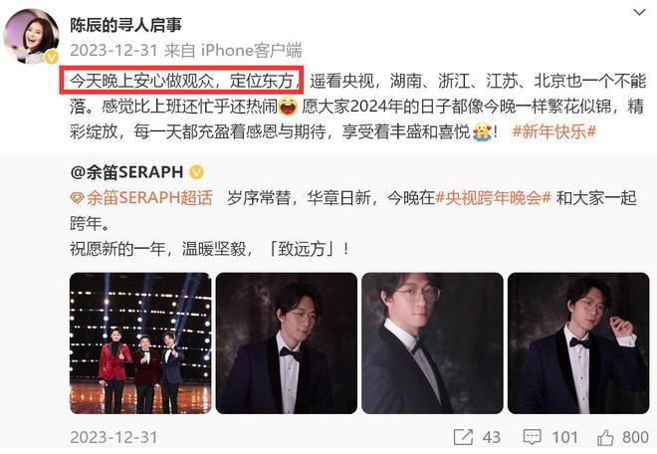
Task: Click the gold verified badge beside 余笛SERAPH
Action: (x=197, y=172)
